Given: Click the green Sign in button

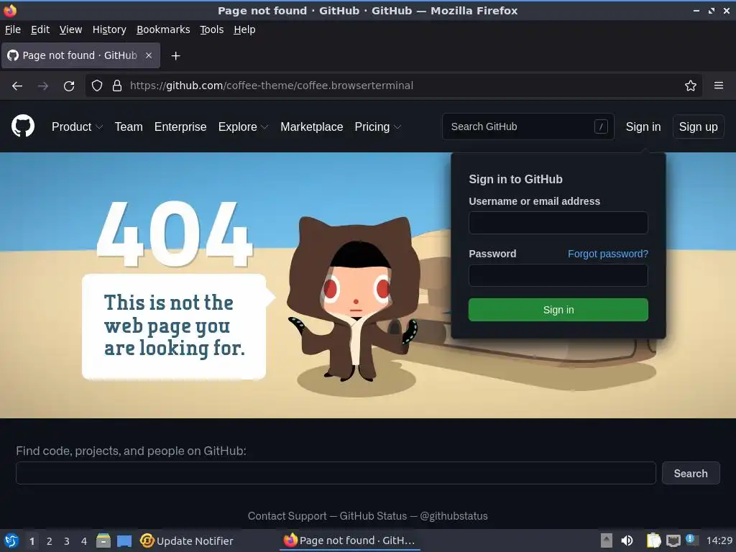Looking at the screenshot, I should point(558,310).
